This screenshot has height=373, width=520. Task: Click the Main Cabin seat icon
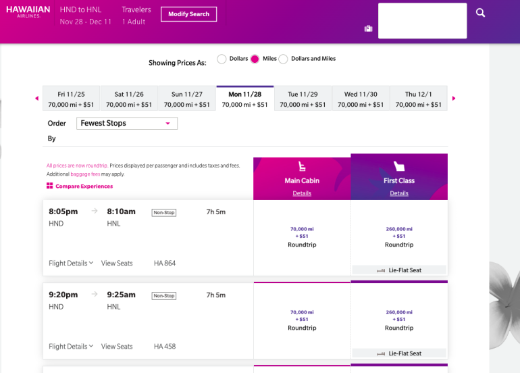302,167
